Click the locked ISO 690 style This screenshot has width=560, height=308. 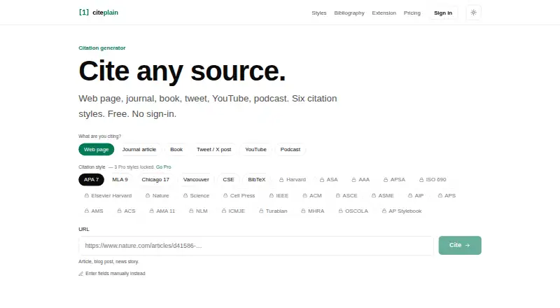433,180
